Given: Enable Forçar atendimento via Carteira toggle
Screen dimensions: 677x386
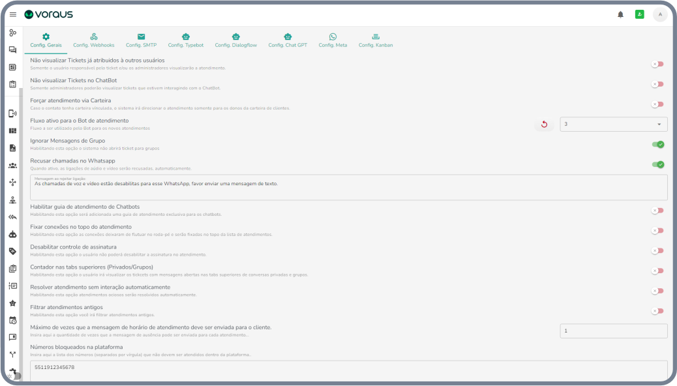Looking at the screenshot, I should [657, 104].
